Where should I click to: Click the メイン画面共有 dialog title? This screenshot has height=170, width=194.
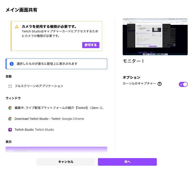coord(21,10)
